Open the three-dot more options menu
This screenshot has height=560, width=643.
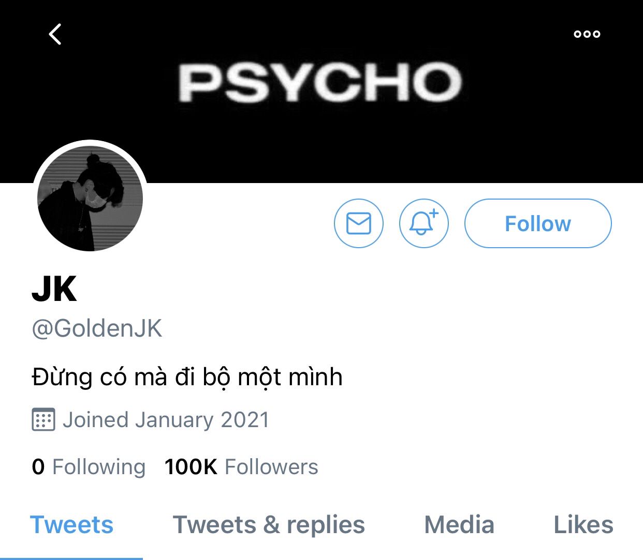587,34
